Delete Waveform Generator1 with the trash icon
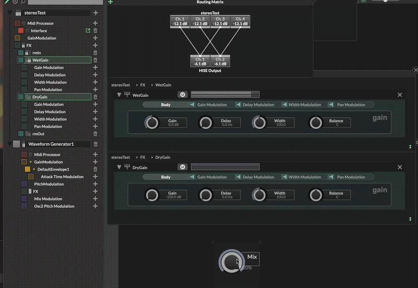This screenshot has width=418, height=288. 95,144
